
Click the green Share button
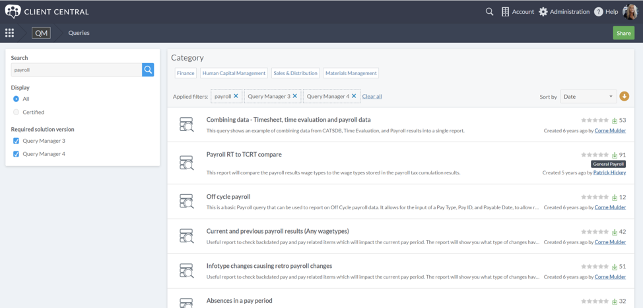(623, 33)
